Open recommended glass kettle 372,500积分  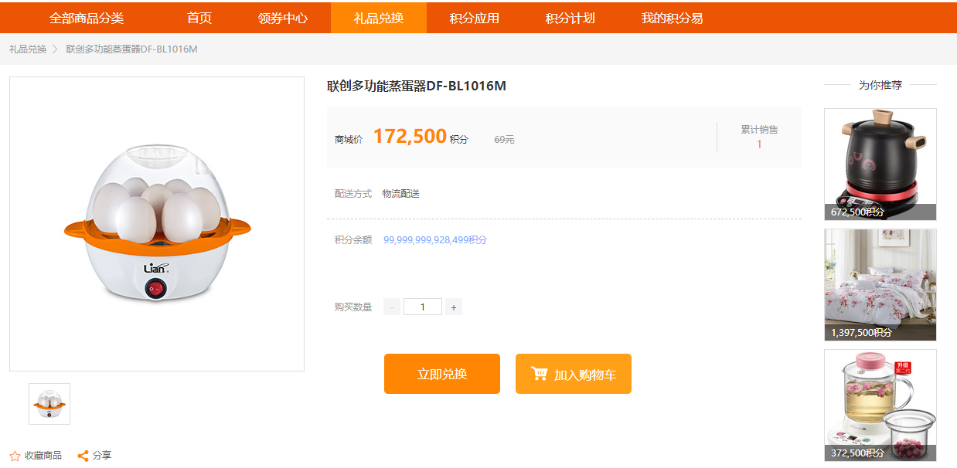[880, 405]
